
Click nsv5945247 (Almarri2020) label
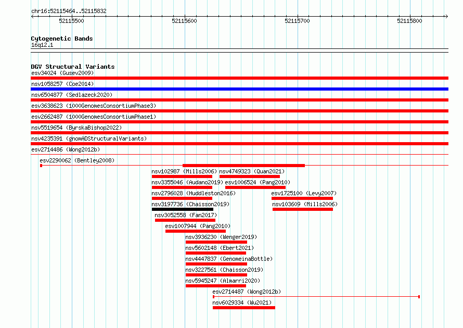[223, 281]
